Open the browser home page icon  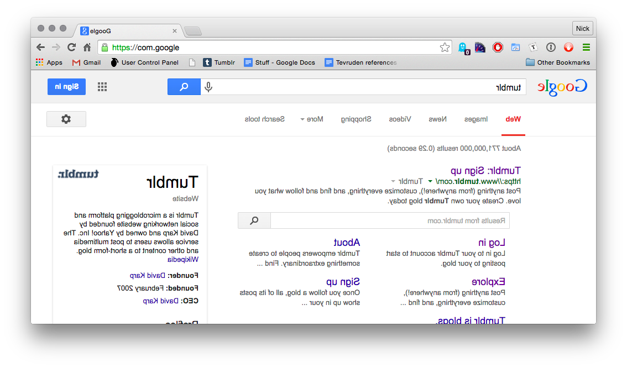[x=87, y=48]
